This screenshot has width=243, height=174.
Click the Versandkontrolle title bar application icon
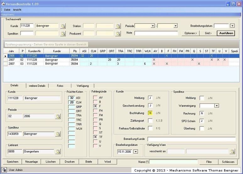3,4
